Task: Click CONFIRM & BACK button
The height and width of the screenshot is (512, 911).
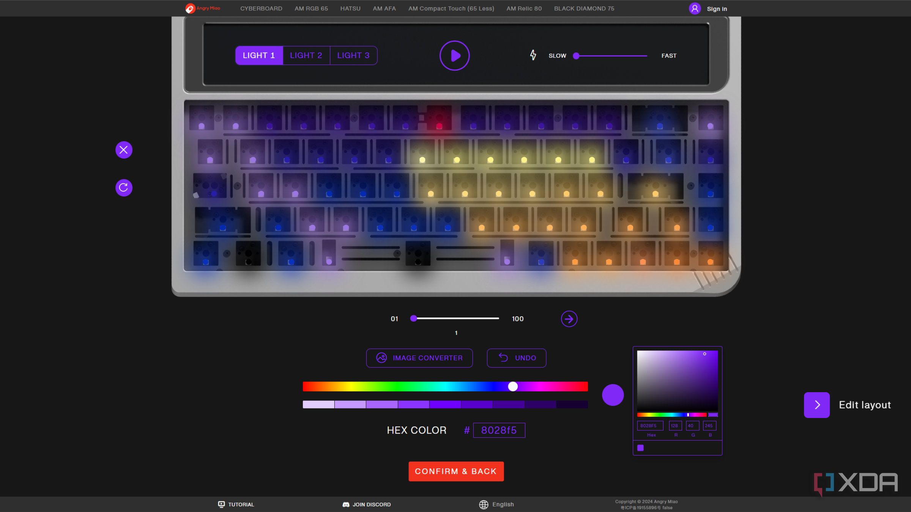Action: tap(456, 471)
